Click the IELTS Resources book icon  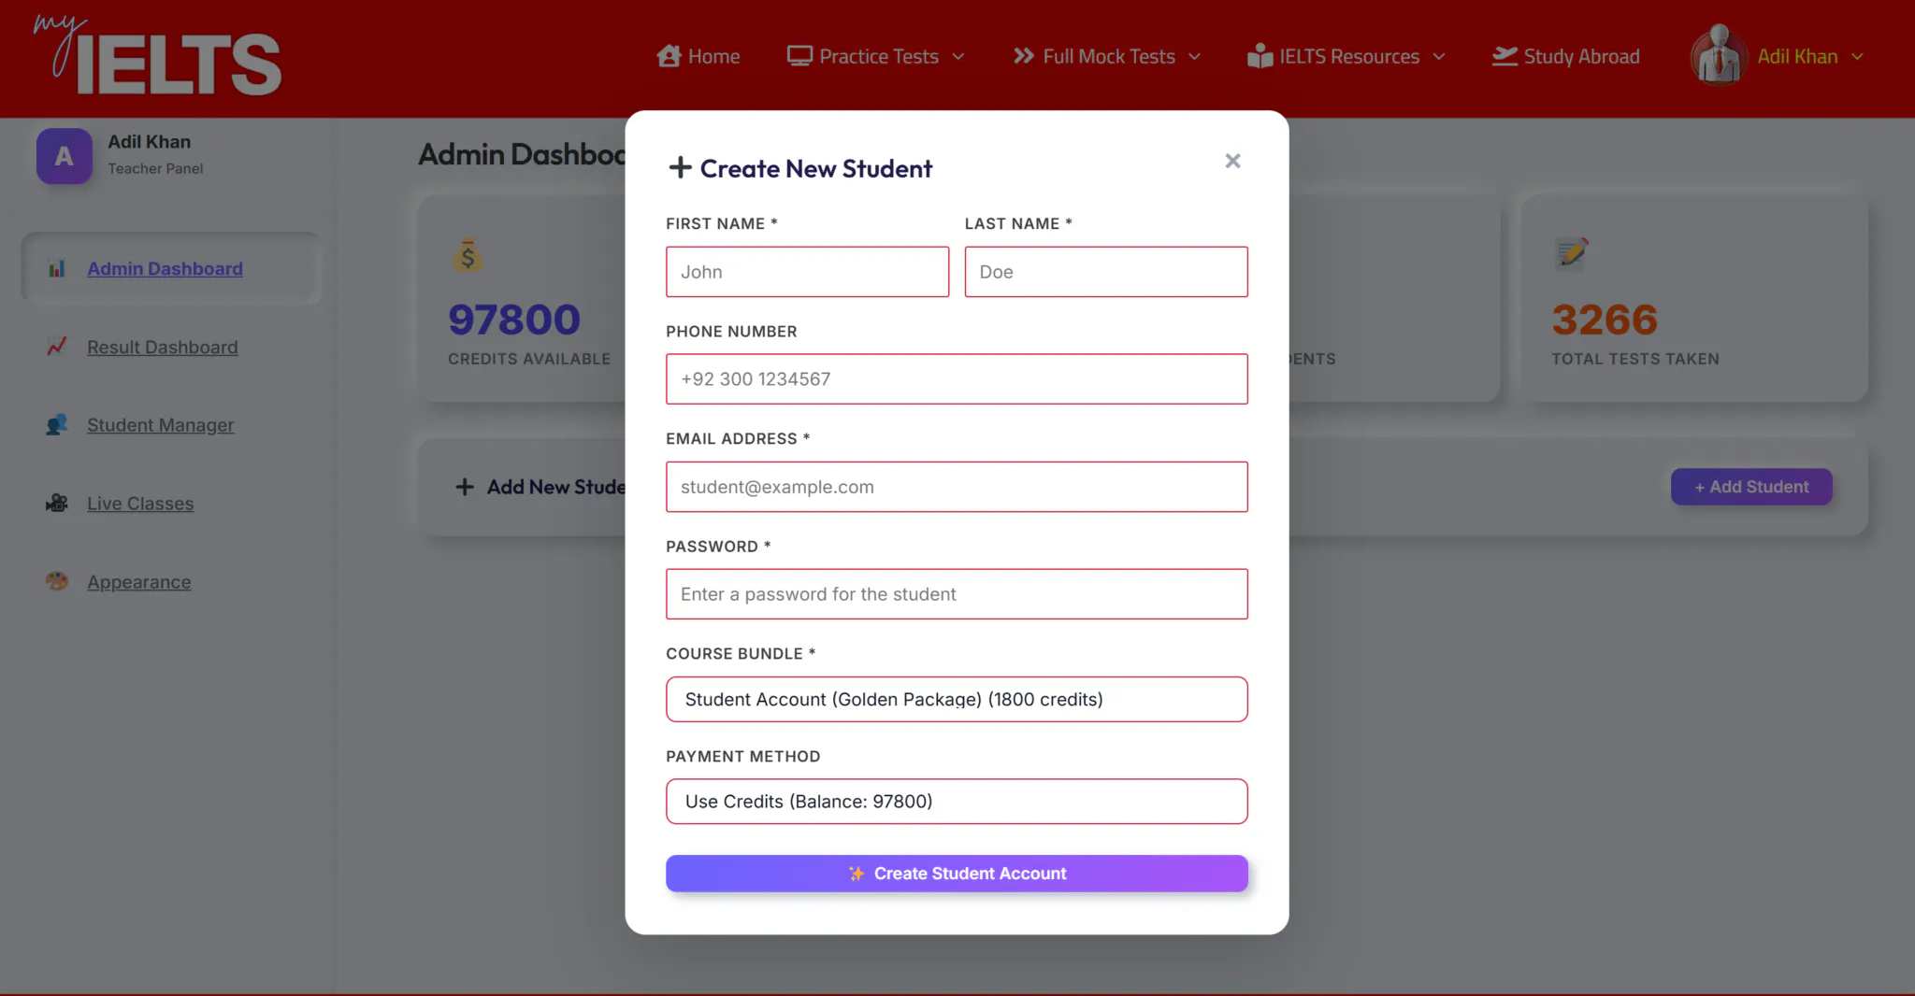coord(1260,56)
